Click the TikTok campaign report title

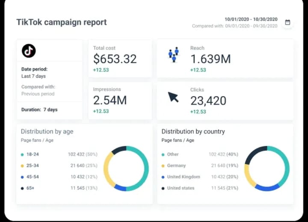(x=62, y=22)
